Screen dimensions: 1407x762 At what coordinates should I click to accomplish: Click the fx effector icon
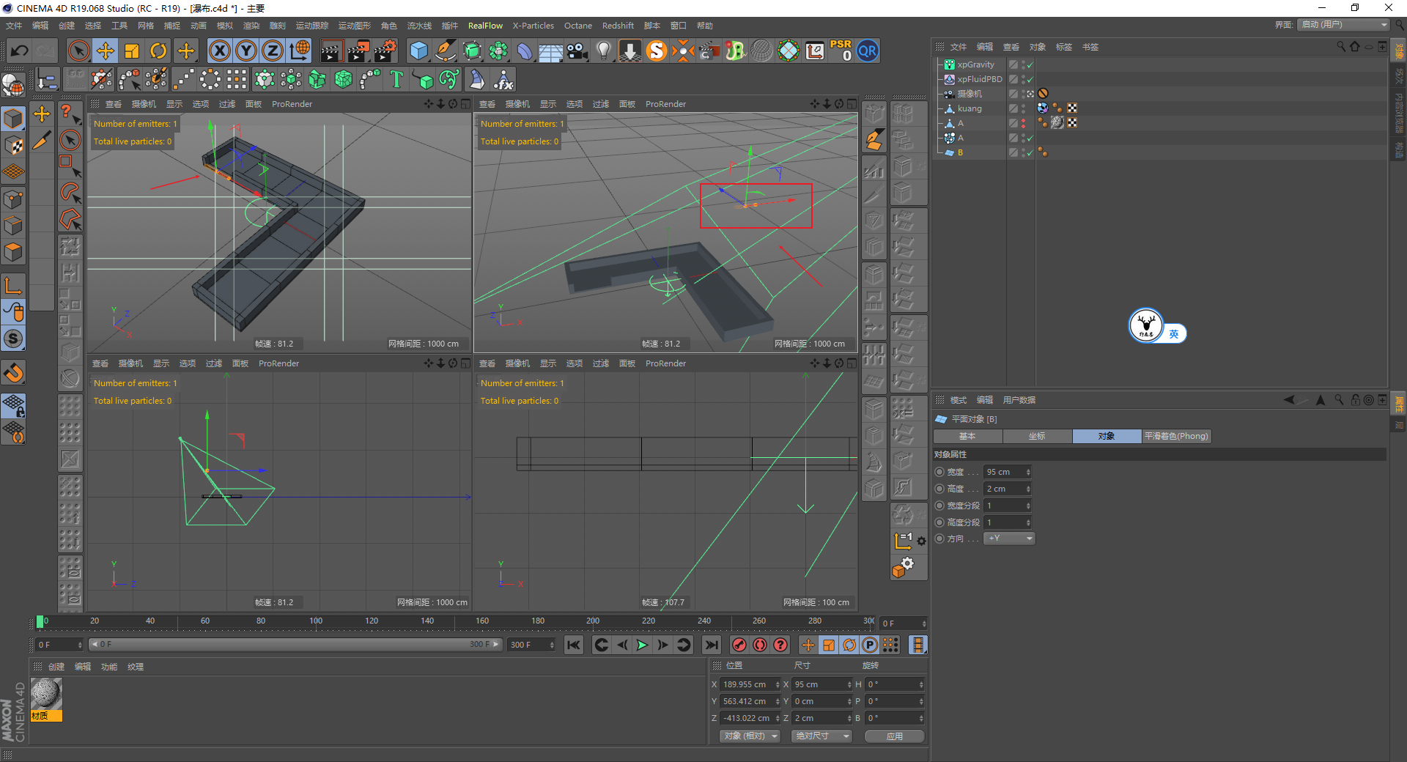[x=503, y=79]
